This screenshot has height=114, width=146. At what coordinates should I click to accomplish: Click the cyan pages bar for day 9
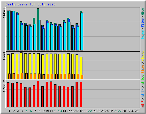click(44, 39)
